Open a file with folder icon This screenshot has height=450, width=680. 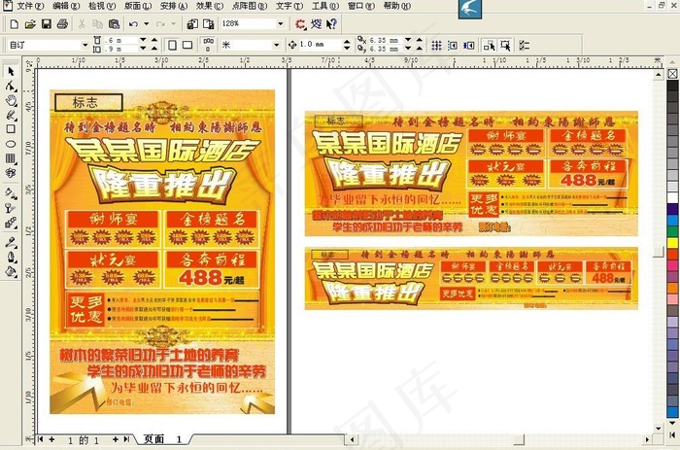pos(30,24)
